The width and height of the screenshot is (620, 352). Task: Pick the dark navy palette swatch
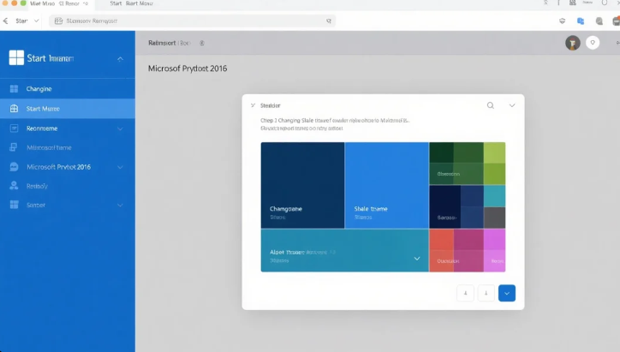coord(444,206)
